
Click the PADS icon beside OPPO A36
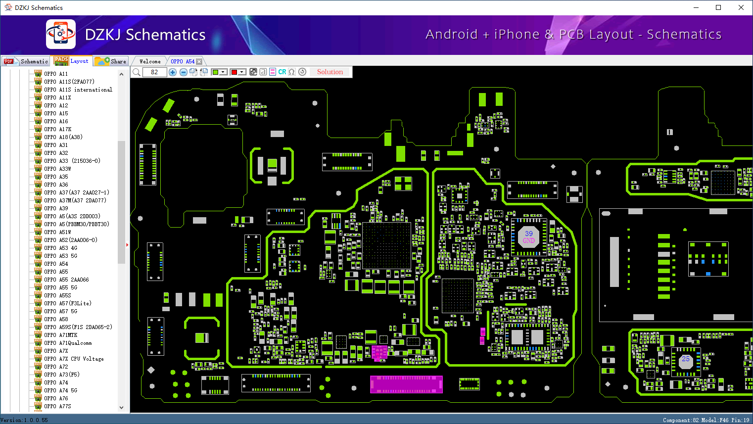(x=38, y=185)
